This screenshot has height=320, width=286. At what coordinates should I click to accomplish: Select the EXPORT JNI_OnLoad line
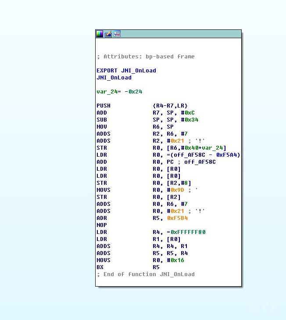coord(126,71)
